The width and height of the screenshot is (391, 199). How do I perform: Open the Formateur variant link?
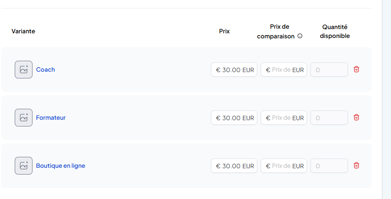click(x=51, y=118)
